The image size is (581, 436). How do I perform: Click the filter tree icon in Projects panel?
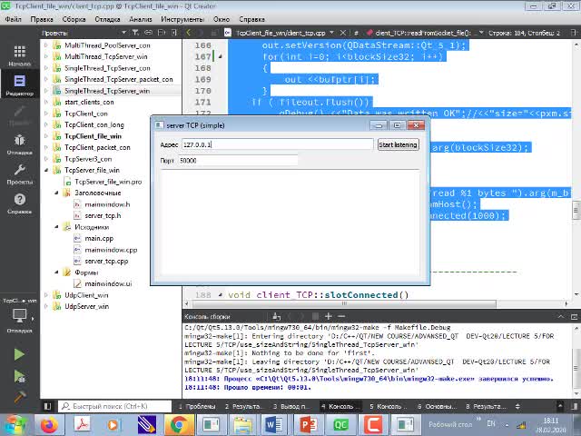click(135, 33)
